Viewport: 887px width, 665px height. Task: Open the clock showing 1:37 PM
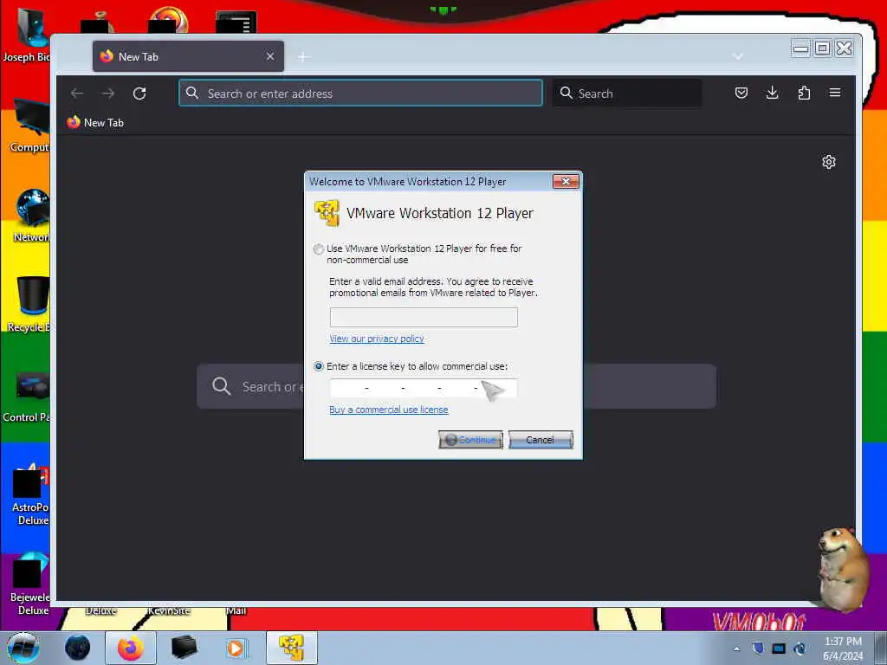point(843,649)
